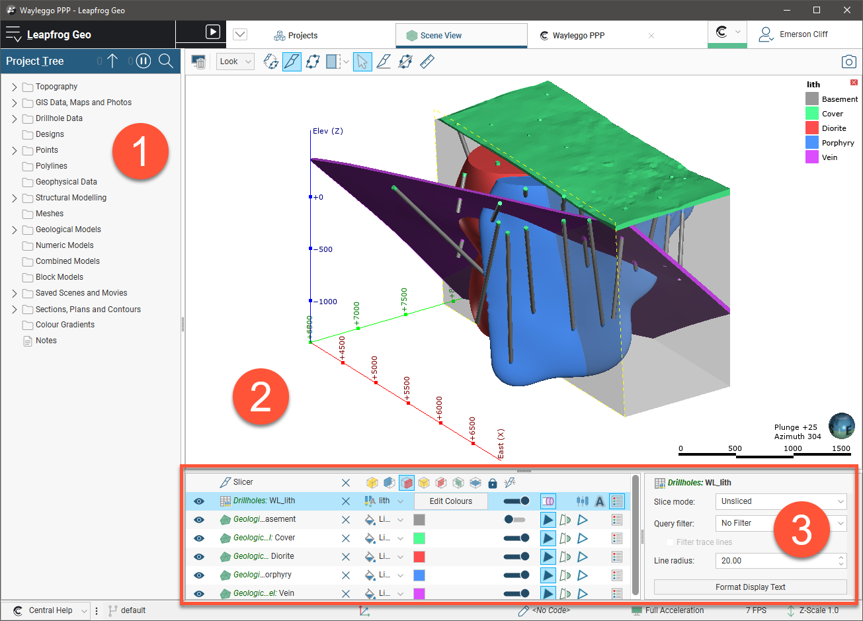The width and height of the screenshot is (863, 621).
Task: Click the gray colour swatch for Basement
Action: (x=419, y=520)
